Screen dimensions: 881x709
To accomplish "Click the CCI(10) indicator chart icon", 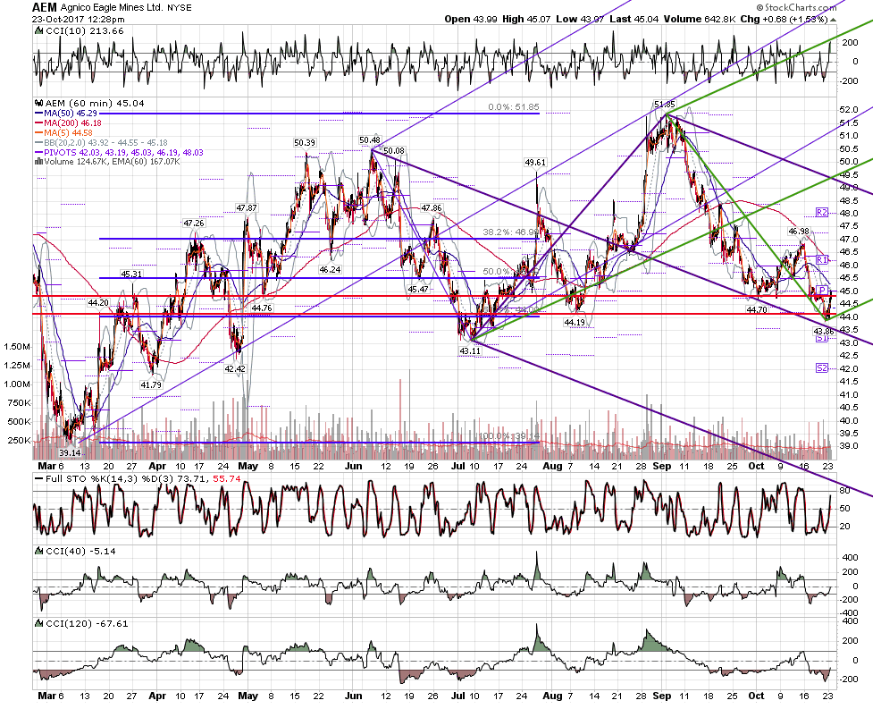I will 38,31.
